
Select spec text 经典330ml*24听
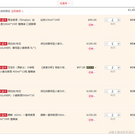50,20
